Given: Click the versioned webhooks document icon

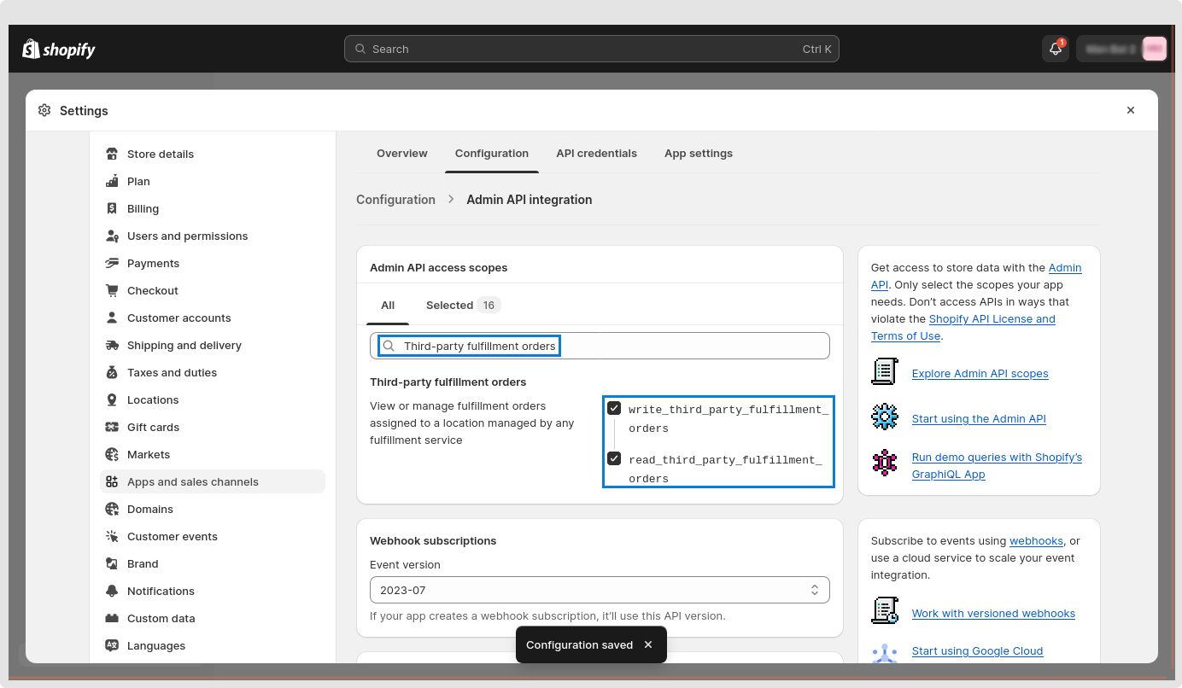Looking at the screenshot, I should (x=885, y=611).
